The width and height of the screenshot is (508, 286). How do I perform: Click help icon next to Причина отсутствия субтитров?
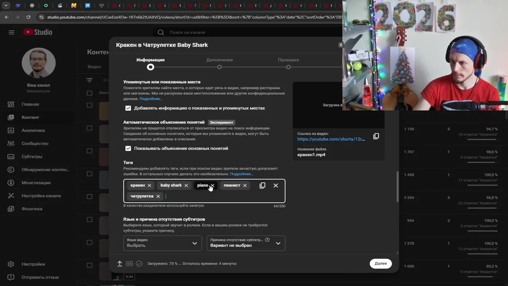267,240
